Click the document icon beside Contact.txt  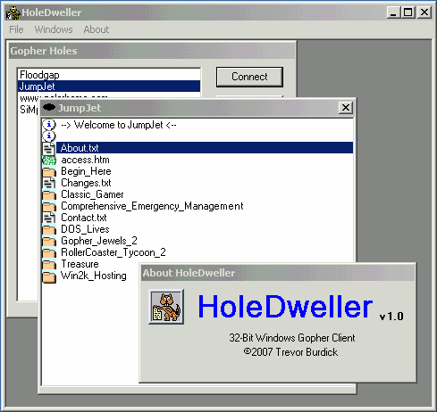click(x=49, y=218)
